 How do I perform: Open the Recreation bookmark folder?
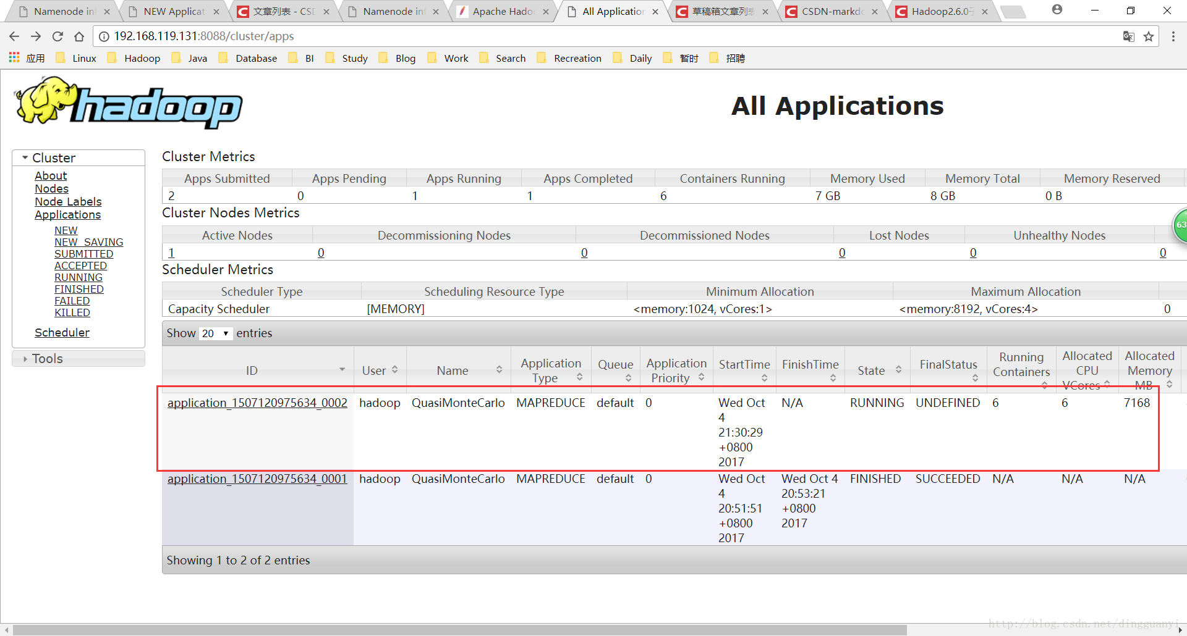coord(569,58)
